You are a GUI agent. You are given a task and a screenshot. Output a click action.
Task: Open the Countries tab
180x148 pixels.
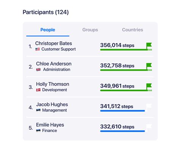[x=133, y=30]
